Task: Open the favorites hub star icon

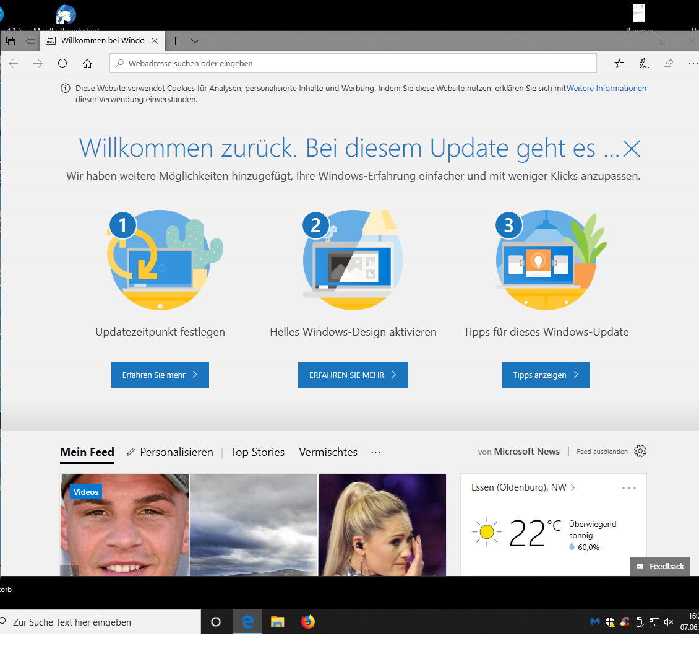Action: coord(619,63)
